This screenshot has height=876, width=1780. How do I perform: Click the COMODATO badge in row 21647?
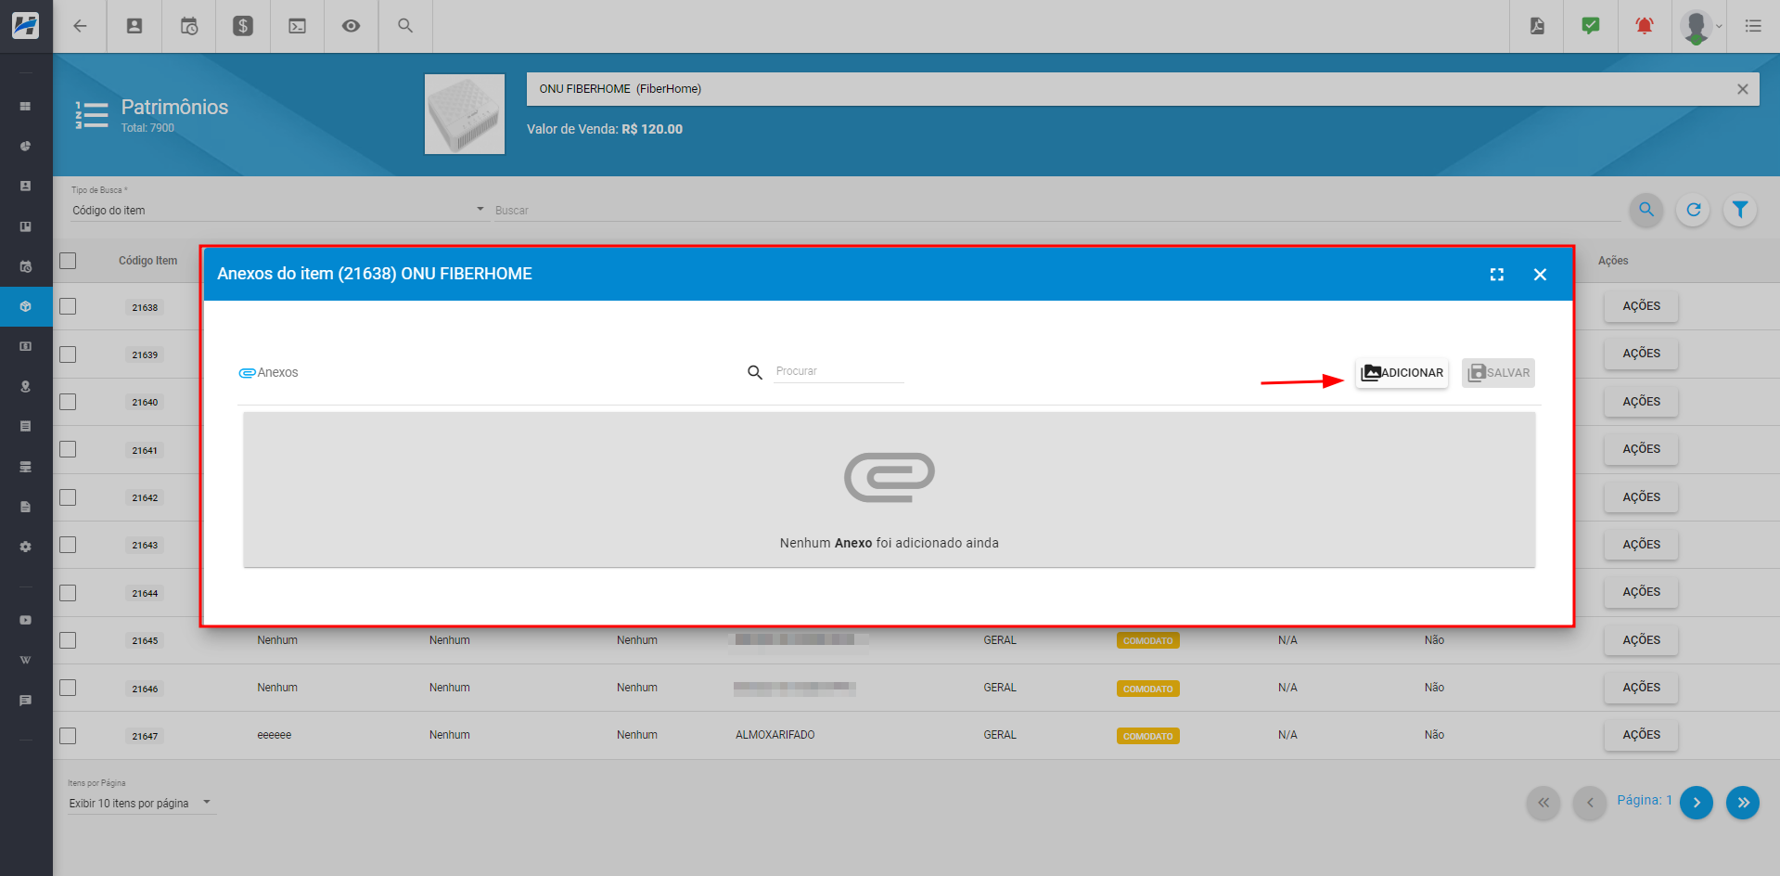click(1148, 736)
